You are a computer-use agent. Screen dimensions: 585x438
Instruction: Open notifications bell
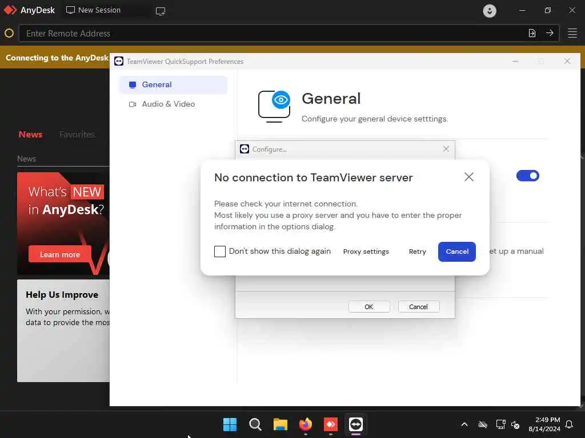[569, 424]
